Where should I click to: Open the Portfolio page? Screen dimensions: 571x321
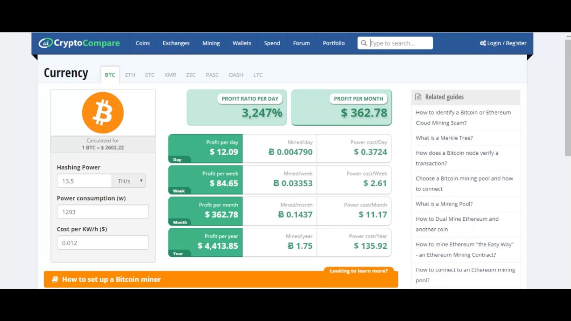(334, 43)
